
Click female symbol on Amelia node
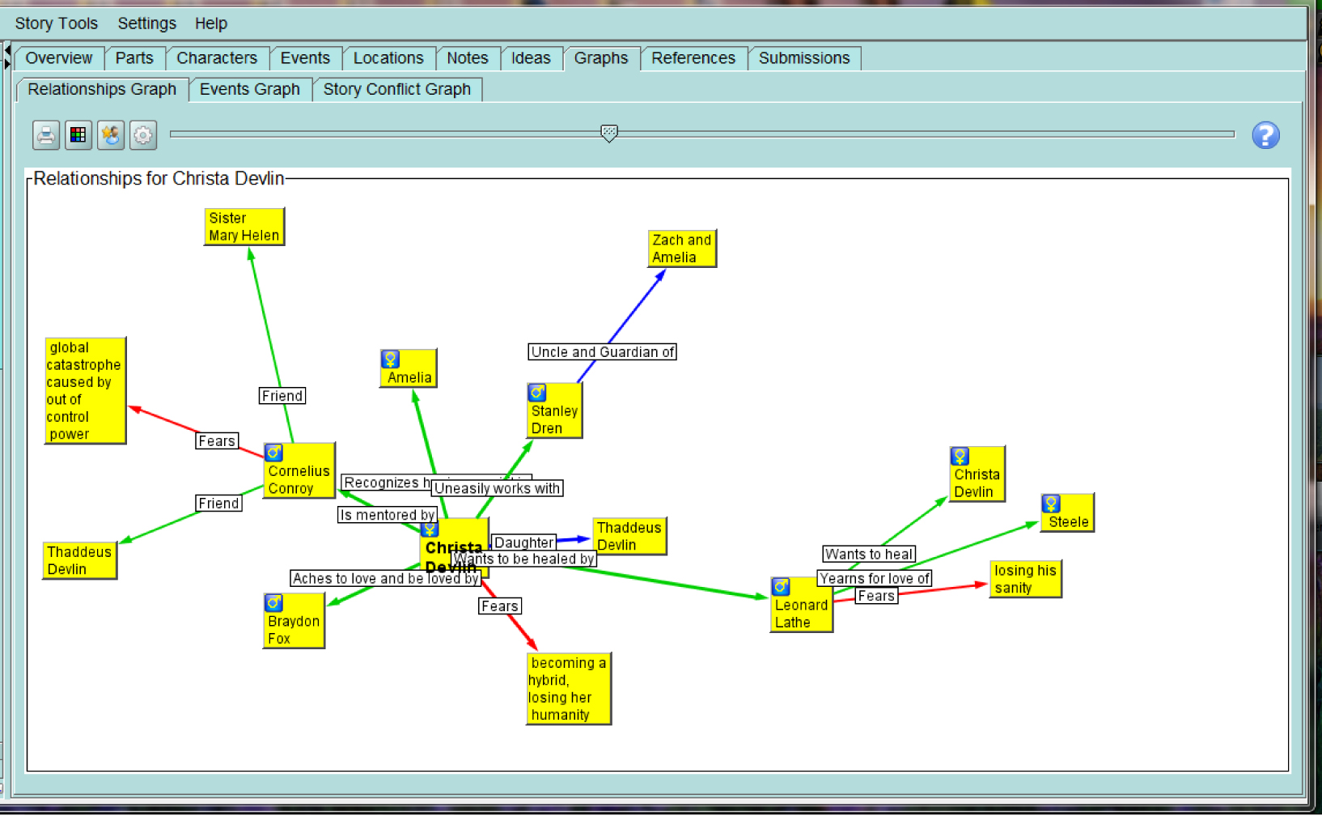tap(391, 359)
